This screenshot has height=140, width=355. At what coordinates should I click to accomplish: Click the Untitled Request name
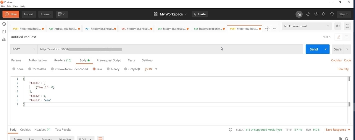(x=23, y=37)
